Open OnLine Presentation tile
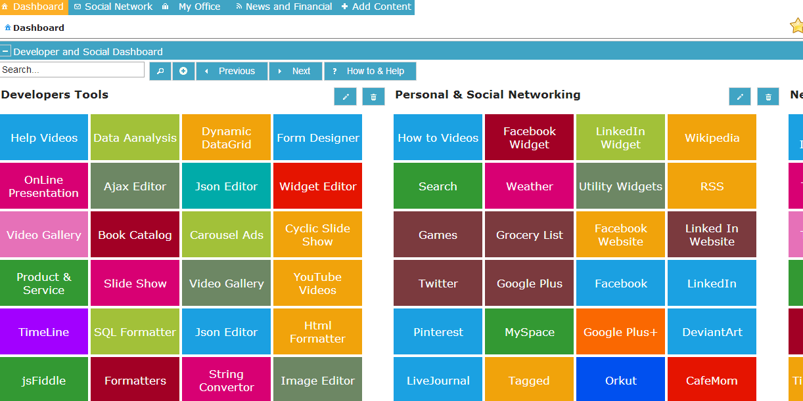This screenshot has height=401, width=803. point(44,186)
